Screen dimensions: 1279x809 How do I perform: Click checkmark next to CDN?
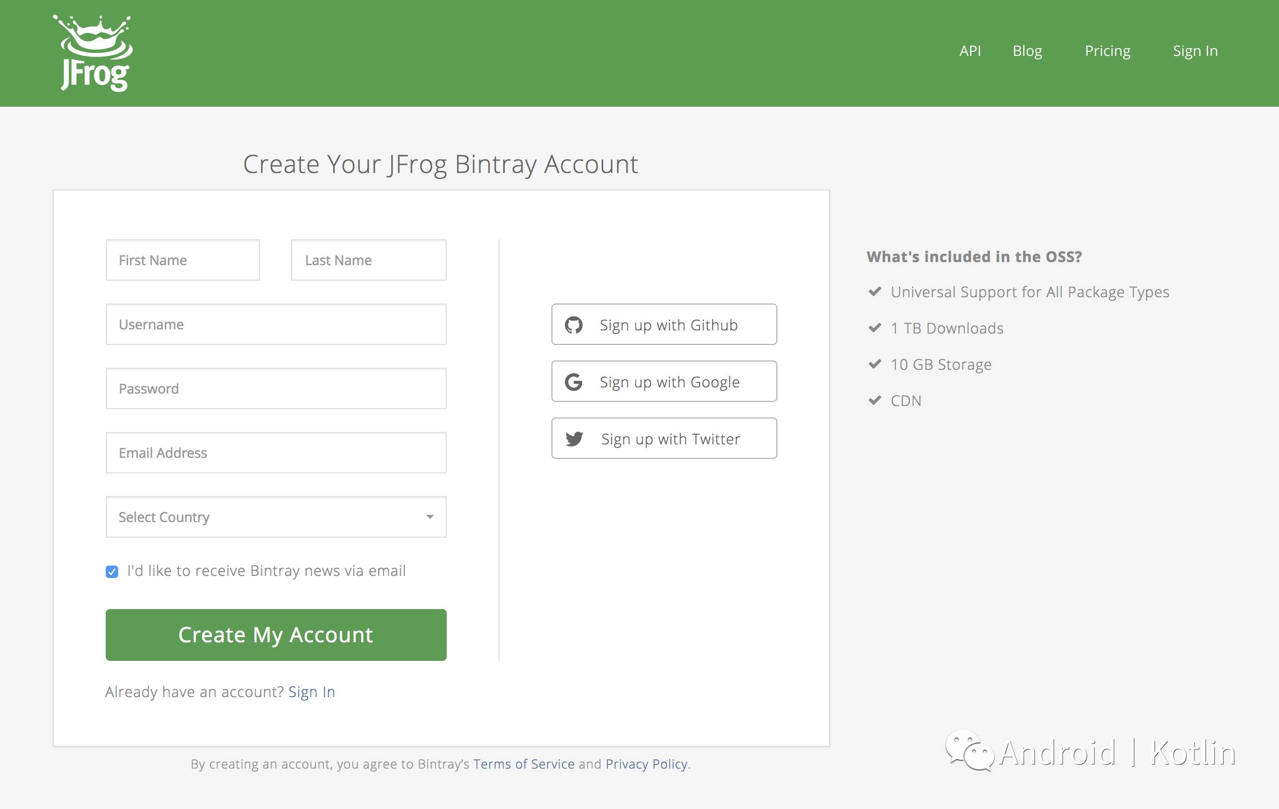[875, 400]
